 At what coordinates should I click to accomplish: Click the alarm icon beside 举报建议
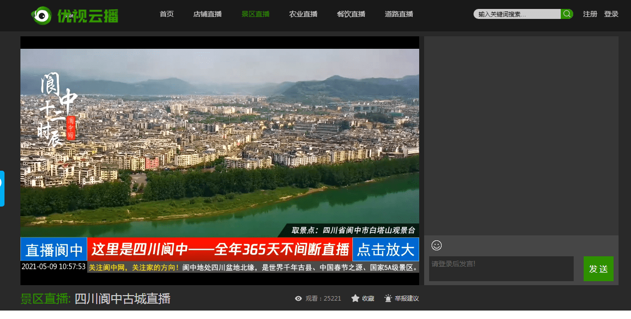pos(388,298)
